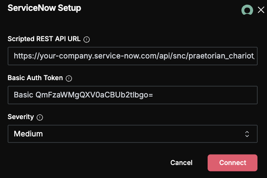Select the 'Medium' value text in Severity
Viewport: 267px width, 178px height.
(28, 134)
